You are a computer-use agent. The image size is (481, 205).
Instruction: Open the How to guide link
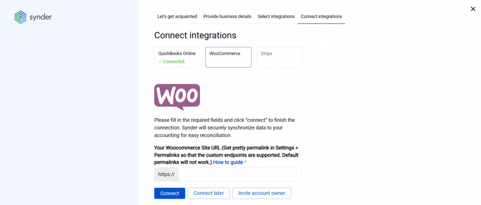click(x=228, y=162)
